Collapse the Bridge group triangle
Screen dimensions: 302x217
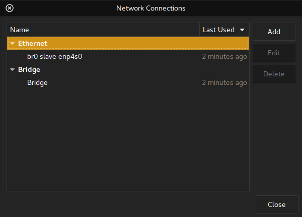[13, 70]
